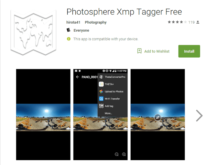The image size is (207, 165).
Task: Open the first panorama screenshot thumbnail
Action: [43, 115]
